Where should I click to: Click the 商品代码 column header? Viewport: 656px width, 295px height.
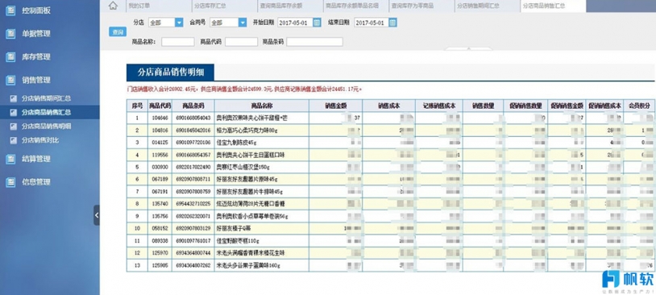click(160, 106)
